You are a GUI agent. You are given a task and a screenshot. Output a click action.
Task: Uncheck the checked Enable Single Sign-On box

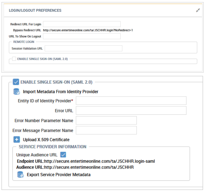[16, 82]
